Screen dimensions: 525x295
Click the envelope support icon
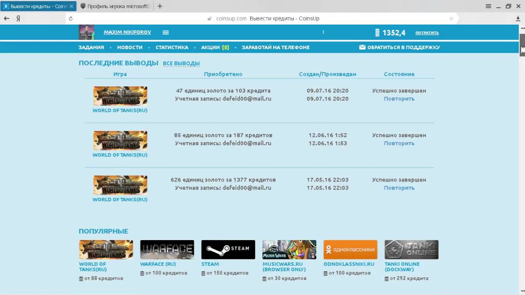pos(362,48)
